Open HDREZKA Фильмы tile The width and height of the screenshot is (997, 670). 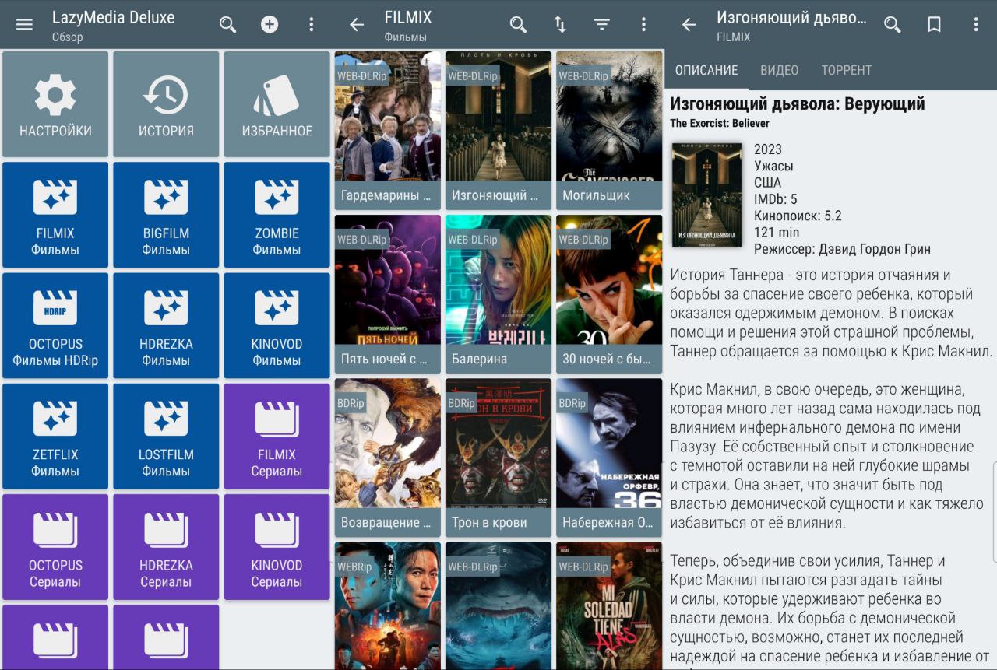point(166,325)
